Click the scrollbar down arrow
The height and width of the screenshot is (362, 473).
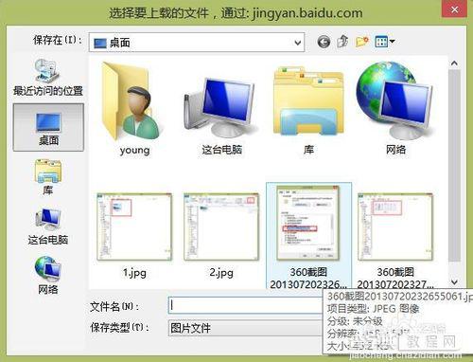click(x=454, y=281)
